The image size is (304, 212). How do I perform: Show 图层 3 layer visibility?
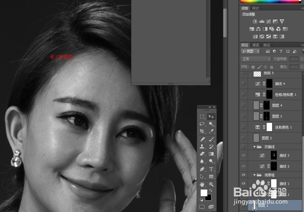pos(244,116)
